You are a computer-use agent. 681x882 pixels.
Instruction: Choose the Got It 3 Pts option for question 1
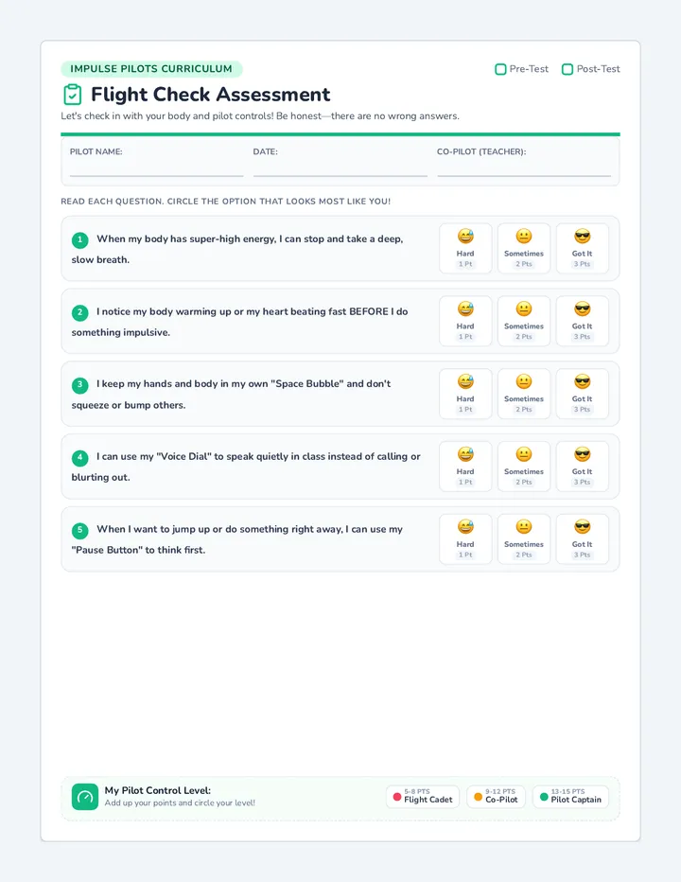coord(582,249)
